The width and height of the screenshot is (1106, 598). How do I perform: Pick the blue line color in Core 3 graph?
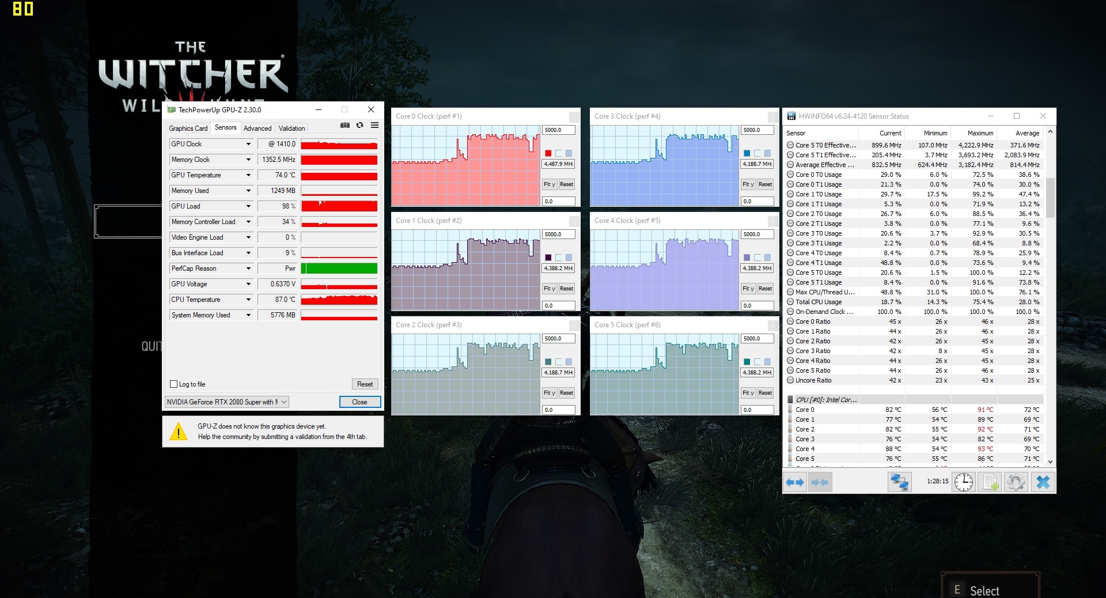(x=747, y=153)
